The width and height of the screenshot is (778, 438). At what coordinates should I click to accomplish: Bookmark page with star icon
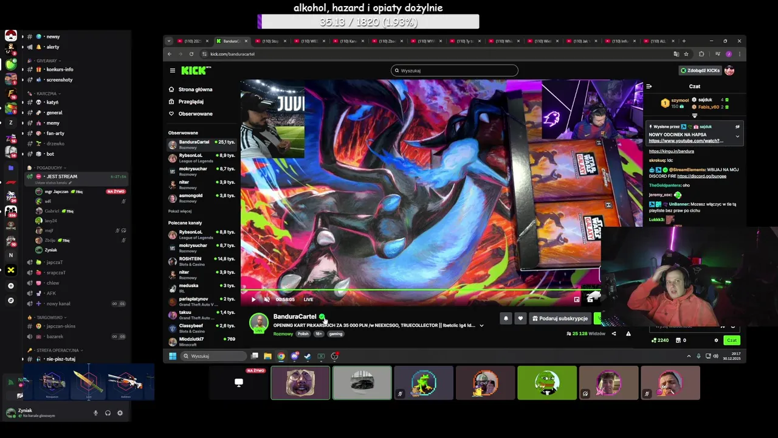686,54
